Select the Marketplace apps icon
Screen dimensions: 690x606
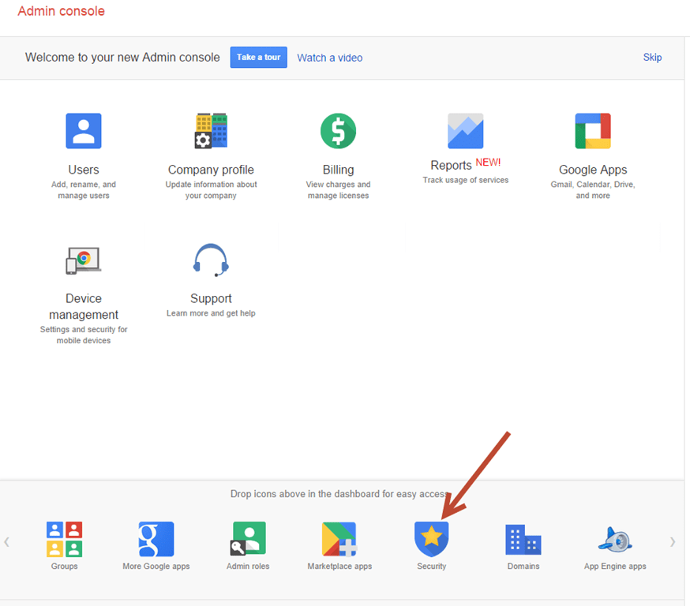[x=339, y=539]
